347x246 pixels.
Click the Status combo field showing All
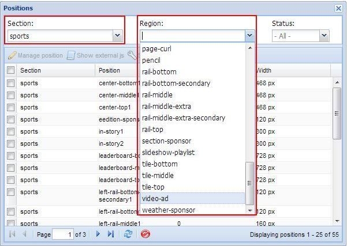(296, 36)
